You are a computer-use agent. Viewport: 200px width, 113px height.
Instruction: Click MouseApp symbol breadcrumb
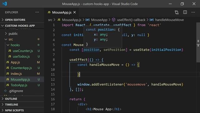[x=99, y=20]
